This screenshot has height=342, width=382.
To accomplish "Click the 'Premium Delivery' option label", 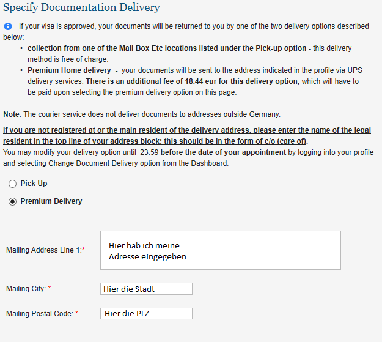I will [x=51, y=201].
